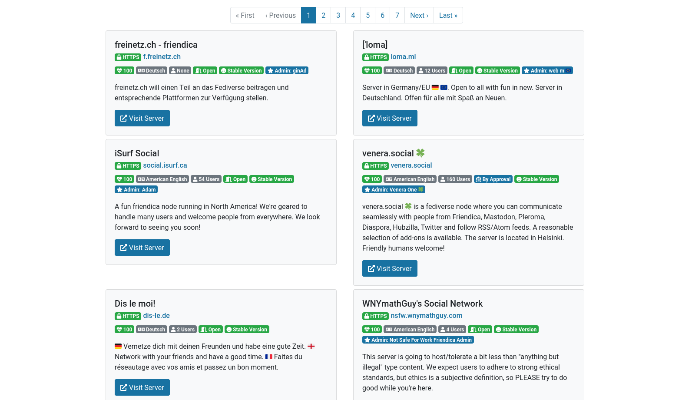The width and height of the screenshot is (692, 400).
Task: Open the social.isurf.ca link
Action: click(x=165, y=165)
